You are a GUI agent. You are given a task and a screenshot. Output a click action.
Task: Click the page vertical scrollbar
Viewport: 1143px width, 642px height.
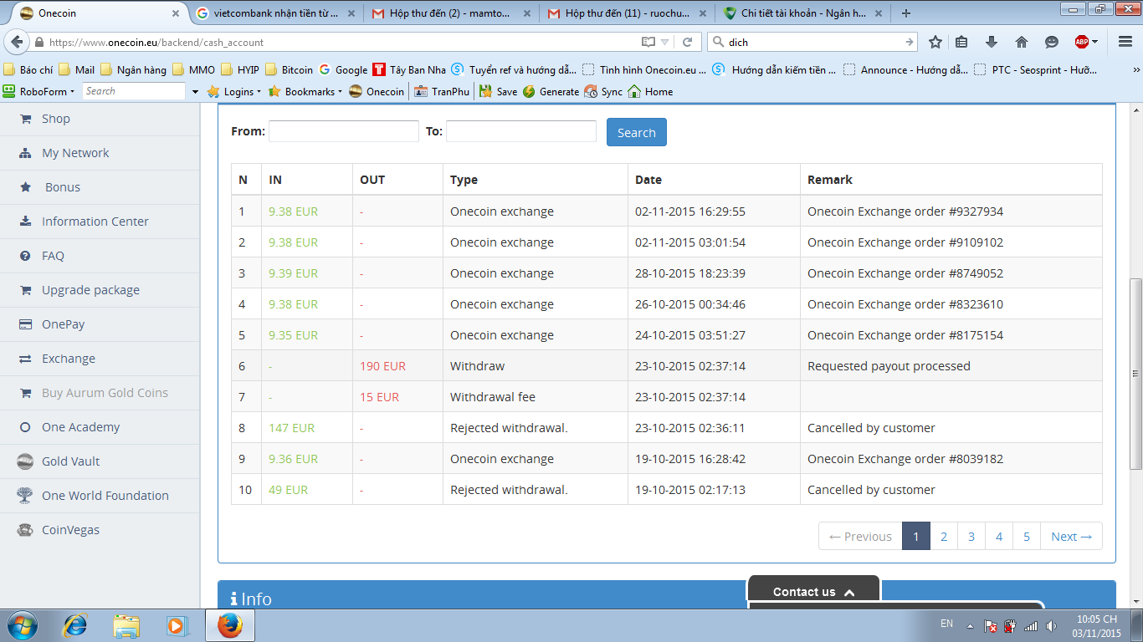(x=1135, y=372)
